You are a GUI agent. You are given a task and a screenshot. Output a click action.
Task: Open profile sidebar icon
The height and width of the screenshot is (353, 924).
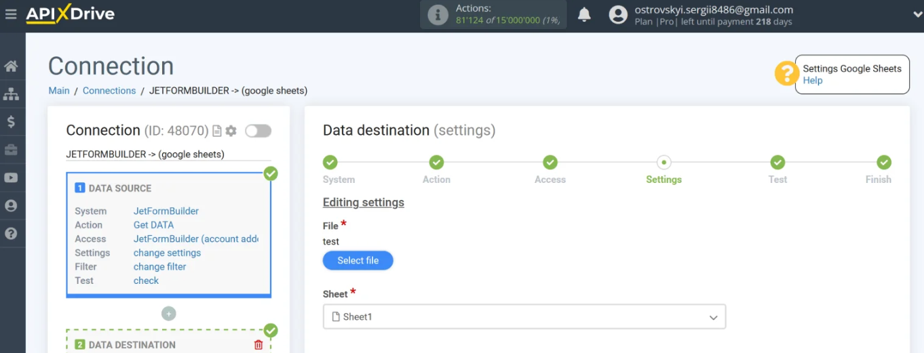click(x=11, y=205)
